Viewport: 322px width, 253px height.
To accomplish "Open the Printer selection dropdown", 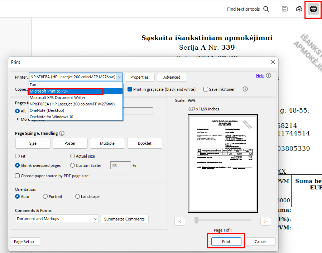I will pyautogui.click(x=120, y=77).
